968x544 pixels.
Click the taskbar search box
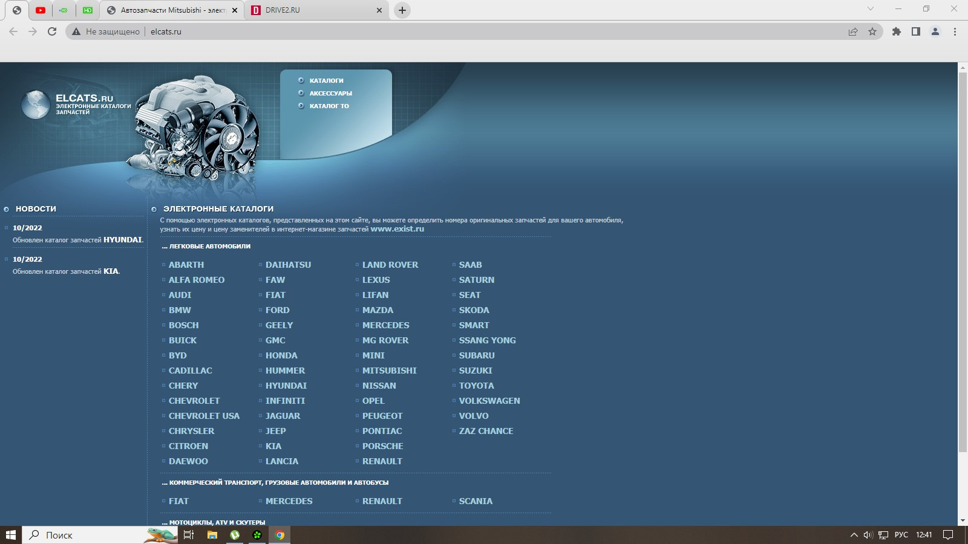(x=100, y=535)
